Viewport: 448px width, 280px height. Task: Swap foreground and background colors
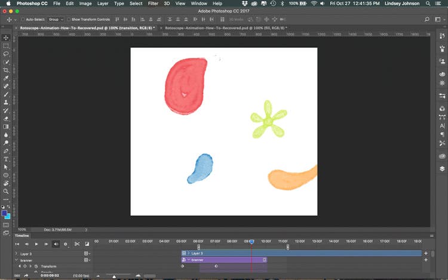pyautogui.click(x=8, y=207)
